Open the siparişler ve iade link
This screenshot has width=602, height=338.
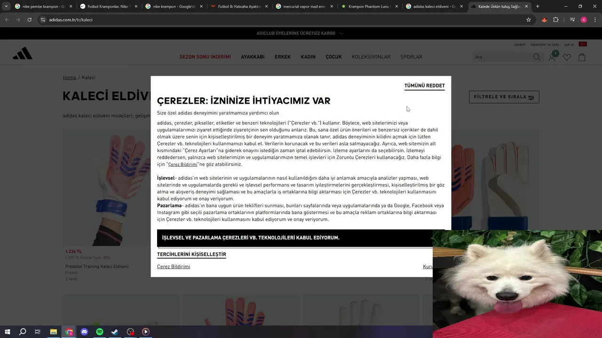point(545,45)
